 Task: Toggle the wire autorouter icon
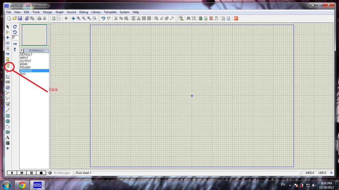click(x=181, y=18)
